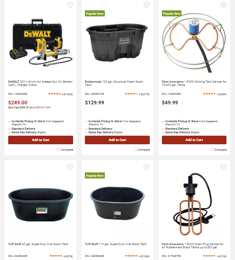Open Rubbermaid stock tank star rating
Viewport: 235px width, 260px height.
click(137, 94)
